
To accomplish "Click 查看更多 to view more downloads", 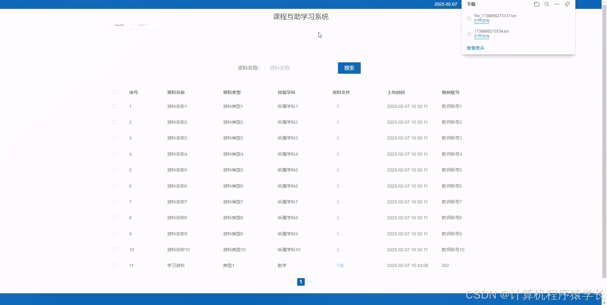I will pyautogui.click(x=475, y=48).
